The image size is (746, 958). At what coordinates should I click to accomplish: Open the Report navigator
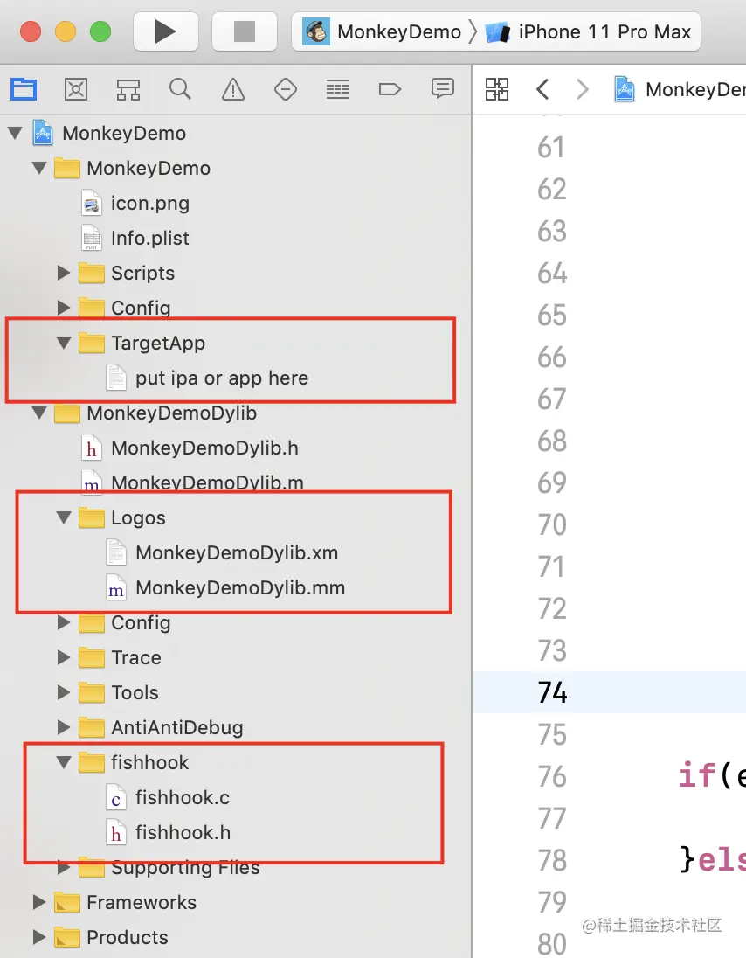(442, 89)
